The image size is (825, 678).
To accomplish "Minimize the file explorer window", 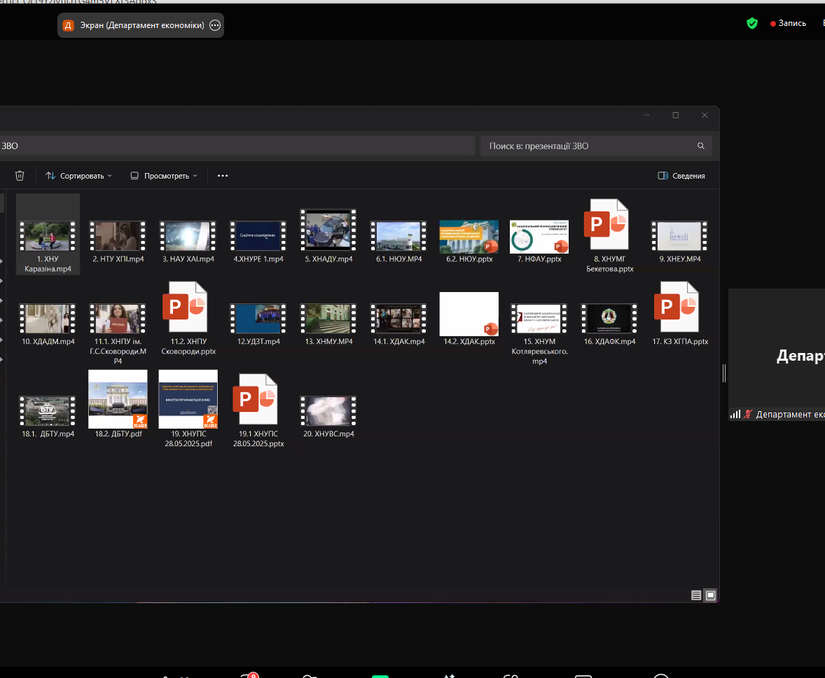I will tap(647, 116).
